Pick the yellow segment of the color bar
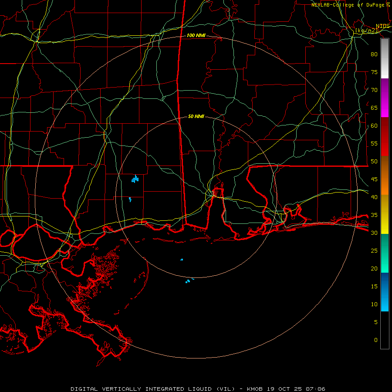Viewport: 392px width, 392px height. (385, 214)
